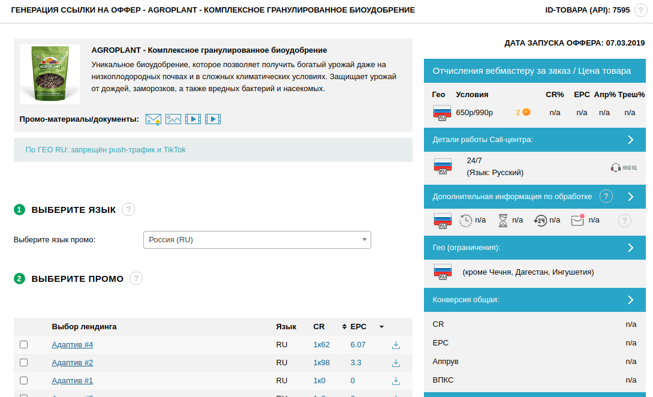Click the 24/7 call-center hours text
Image resolution: width=653 pixels, height=397 pixels.
pos(474,160)
